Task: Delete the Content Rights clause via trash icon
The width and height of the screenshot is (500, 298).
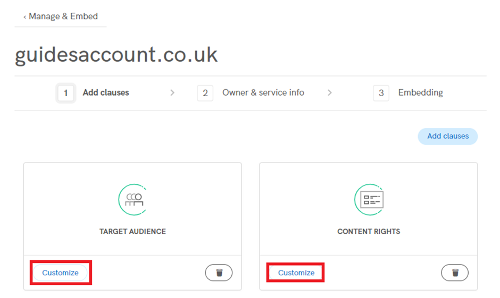Action: click(455, 273)
